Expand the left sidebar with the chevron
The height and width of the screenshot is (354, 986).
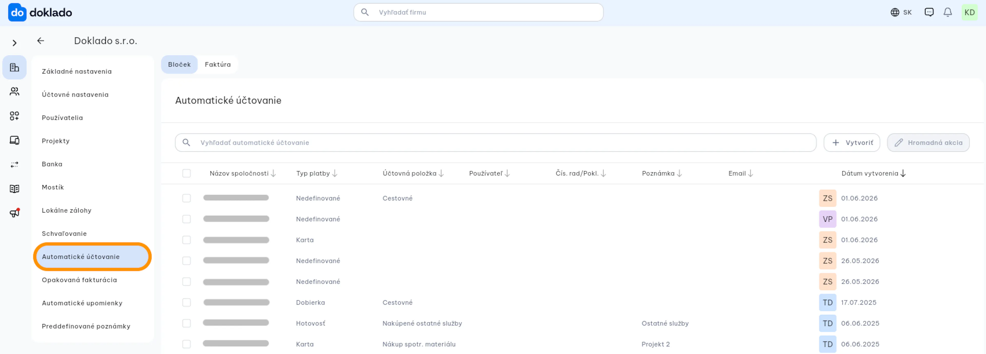(x=15, y=43)
